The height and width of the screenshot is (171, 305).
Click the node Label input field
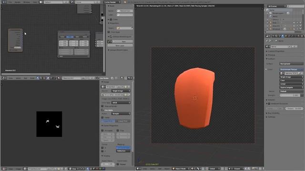click(125, 15)
